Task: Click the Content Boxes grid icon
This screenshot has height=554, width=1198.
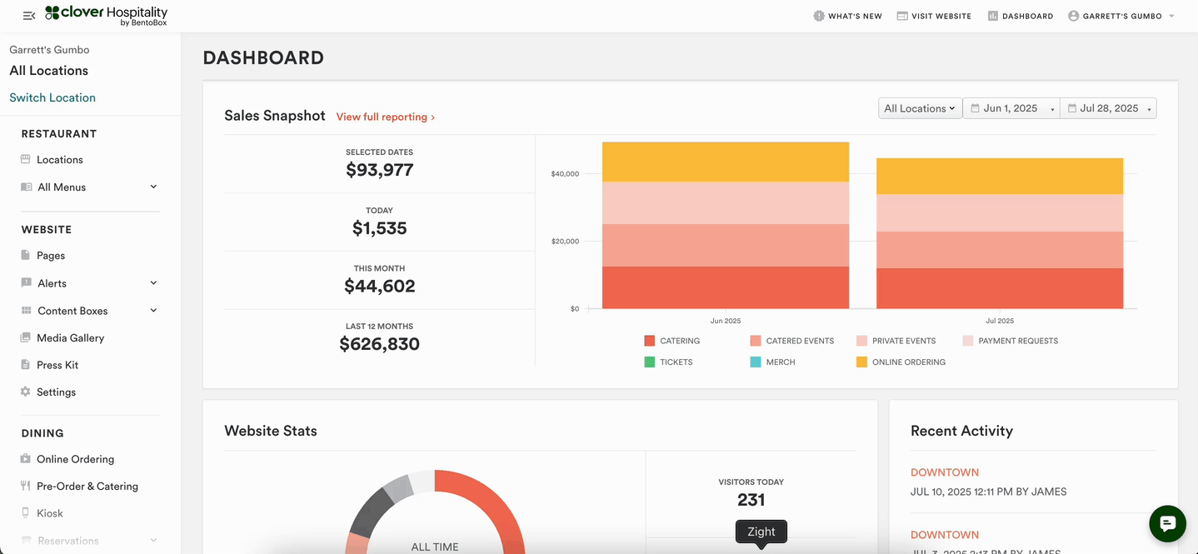Action: click(x=27, y=311)
